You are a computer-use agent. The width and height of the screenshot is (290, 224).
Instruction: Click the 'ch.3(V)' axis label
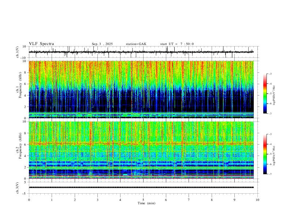(x=18, y=188)
